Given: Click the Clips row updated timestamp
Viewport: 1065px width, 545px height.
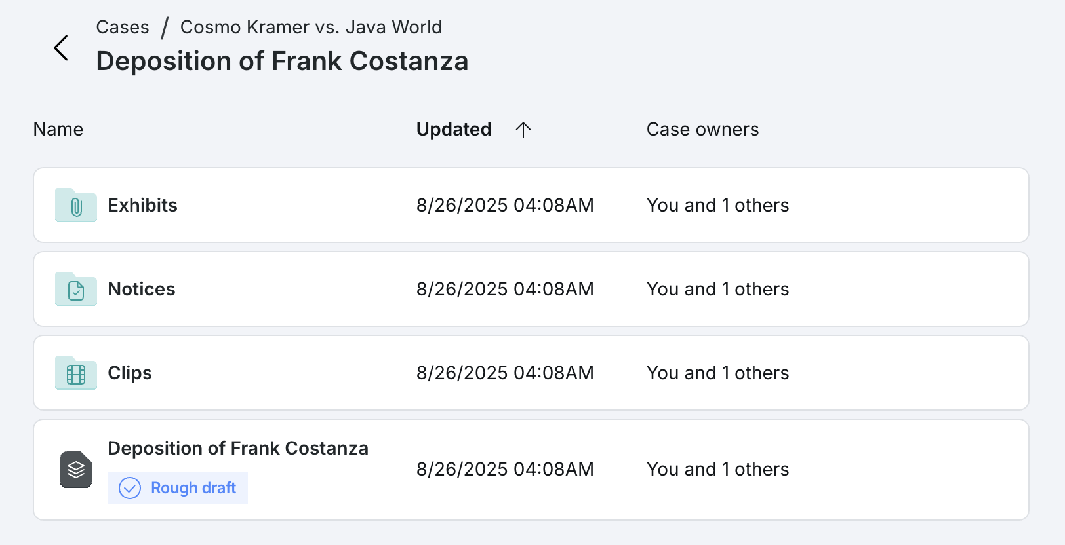Looking at the screenshot, I should [x=505, y=373].
